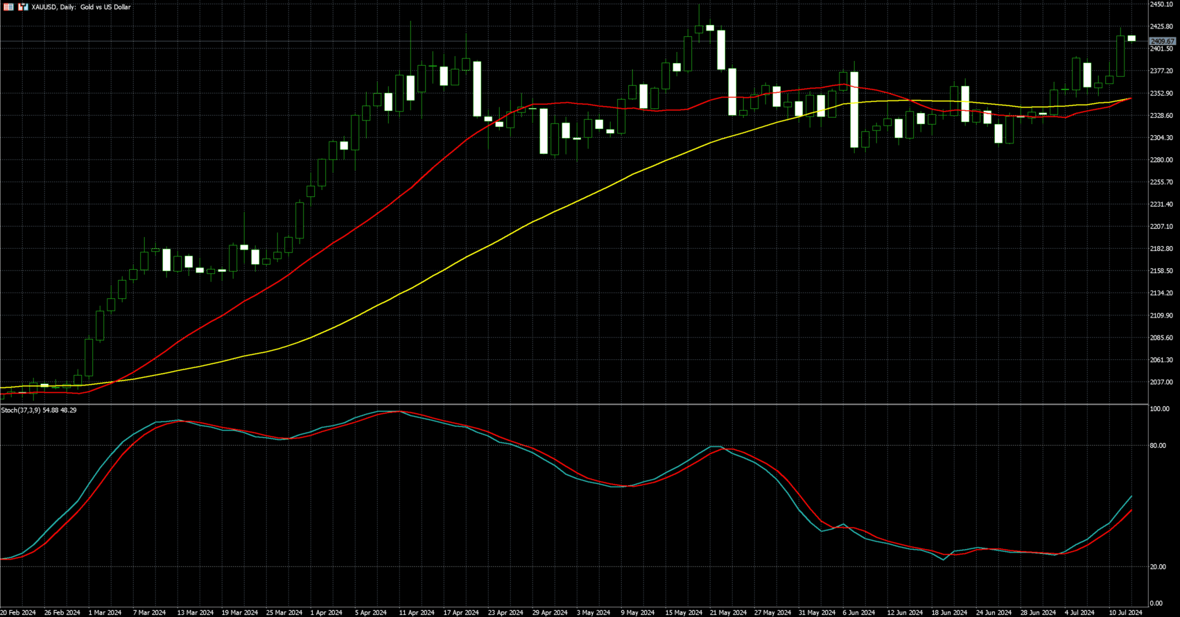Click the 25 Mar 2024 date label
Image resolution: width=1180 pixels, height=617 pixels.
pos(284,613)
